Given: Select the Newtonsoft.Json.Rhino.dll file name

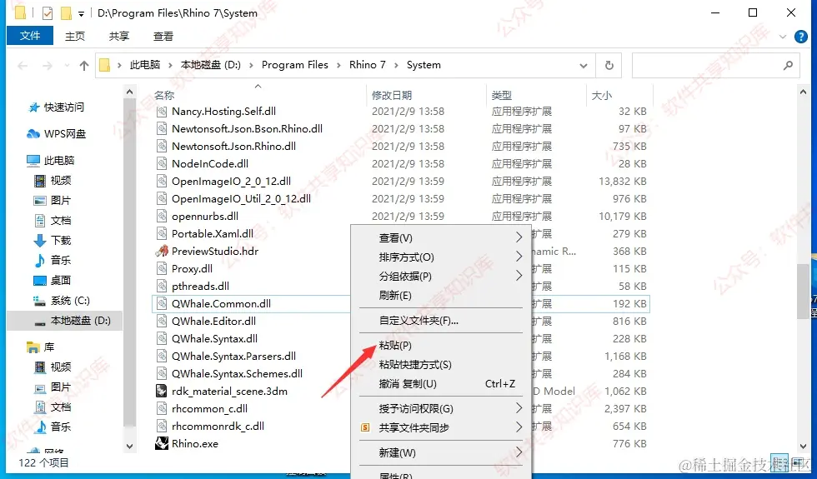Looking at the screenshot, I should click(x=234, y=147).
